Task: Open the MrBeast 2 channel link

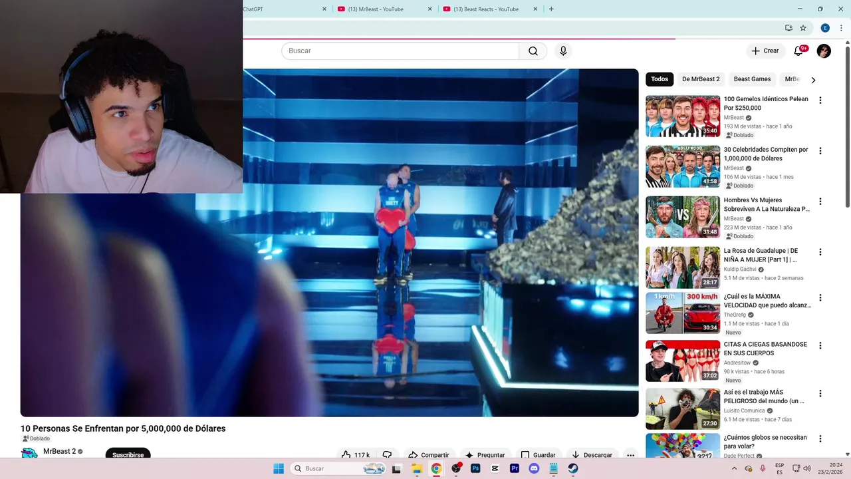Action: tap(59, 451)
